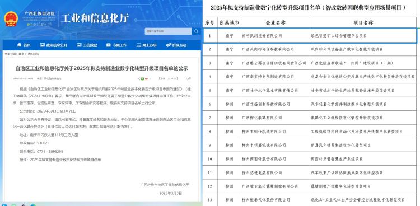Click the 首页 home icon in navigation
This screenshot has width=420, height=206.
(x=19, y=45)
